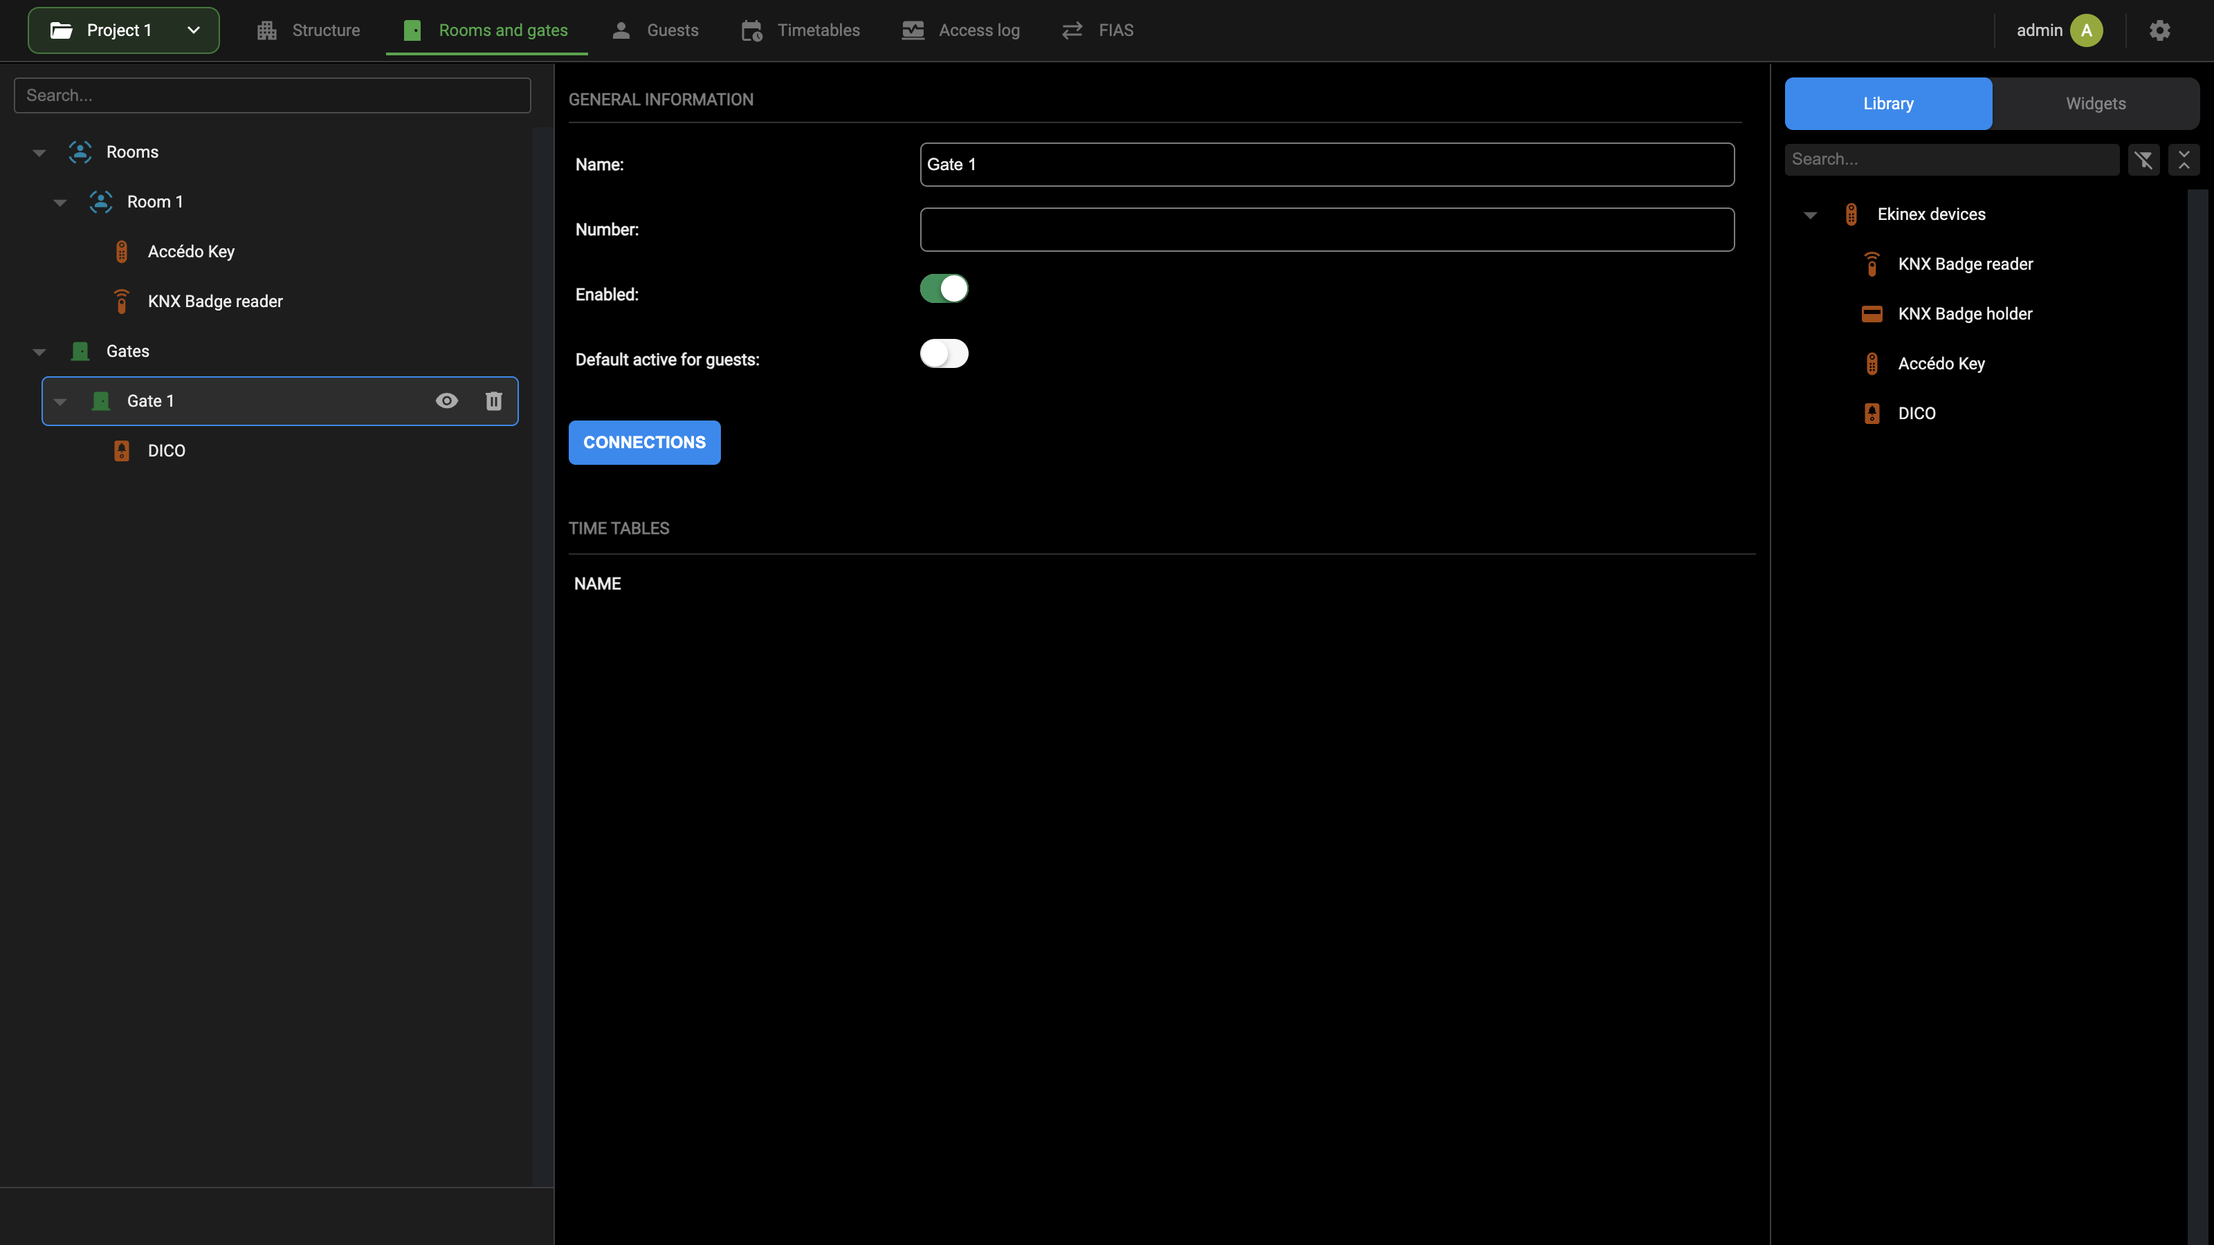The image size is (2214, 1245).
Task: Open admin user avatar menu
Action: click(x=2086, y=30)
